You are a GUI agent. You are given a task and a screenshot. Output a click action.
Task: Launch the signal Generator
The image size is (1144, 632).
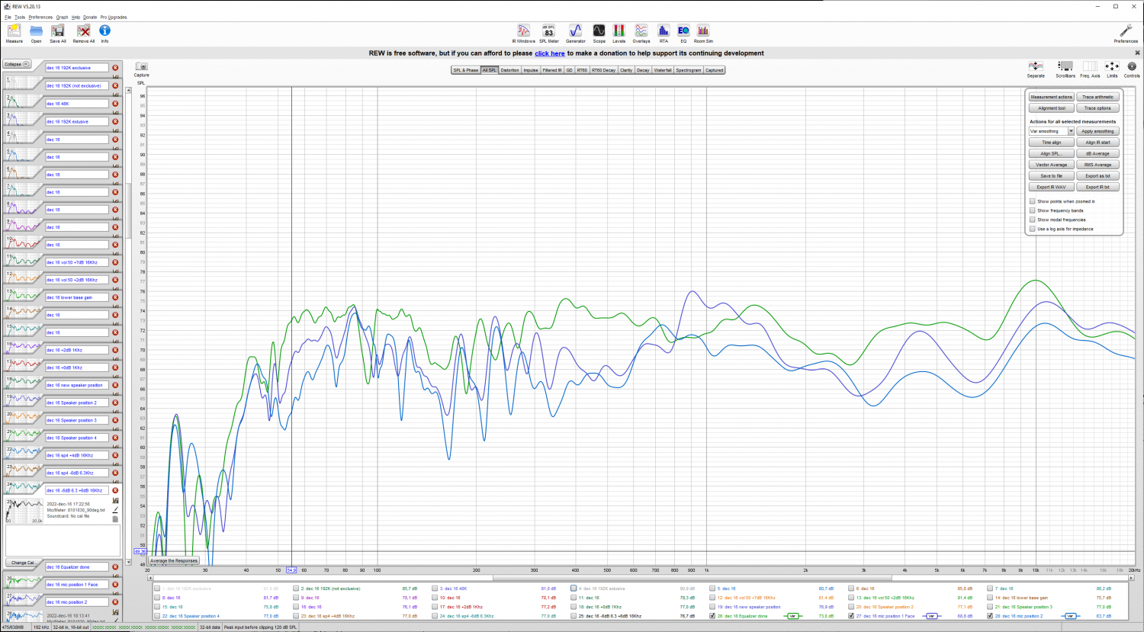tap(575, 30)
